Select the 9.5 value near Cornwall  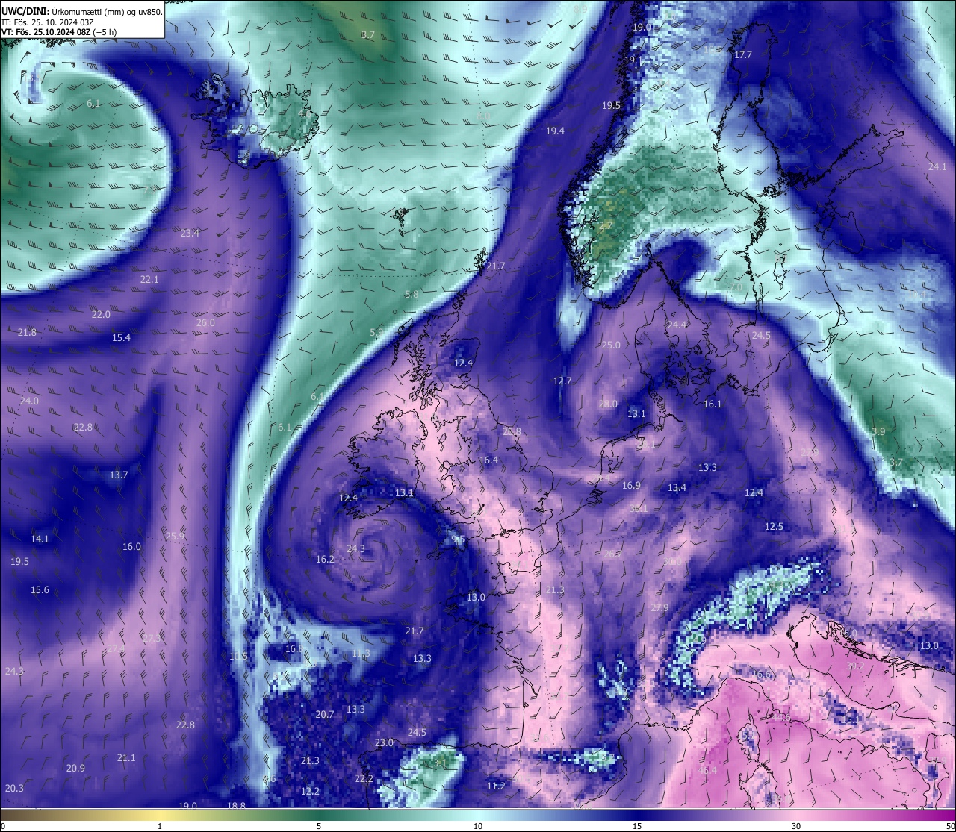(459, 539)
